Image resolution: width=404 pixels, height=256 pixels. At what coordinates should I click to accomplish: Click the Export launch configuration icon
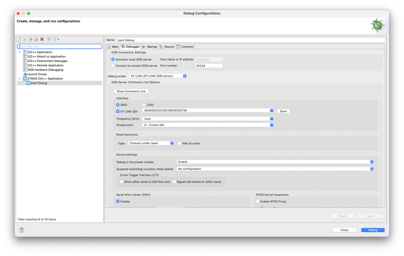(30, 39)
